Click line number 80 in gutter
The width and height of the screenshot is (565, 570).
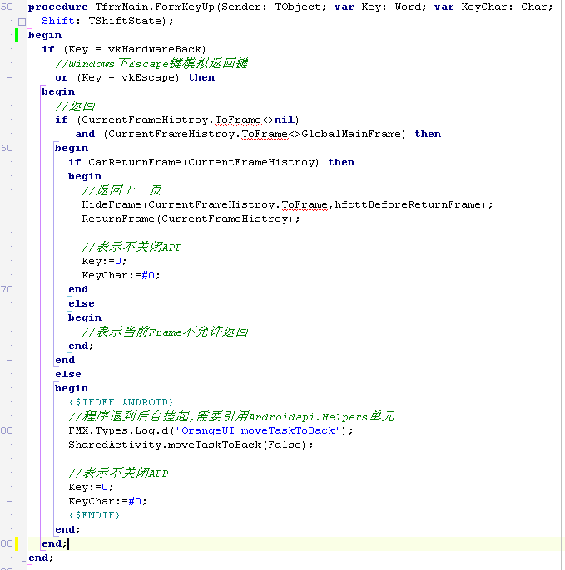7,430
